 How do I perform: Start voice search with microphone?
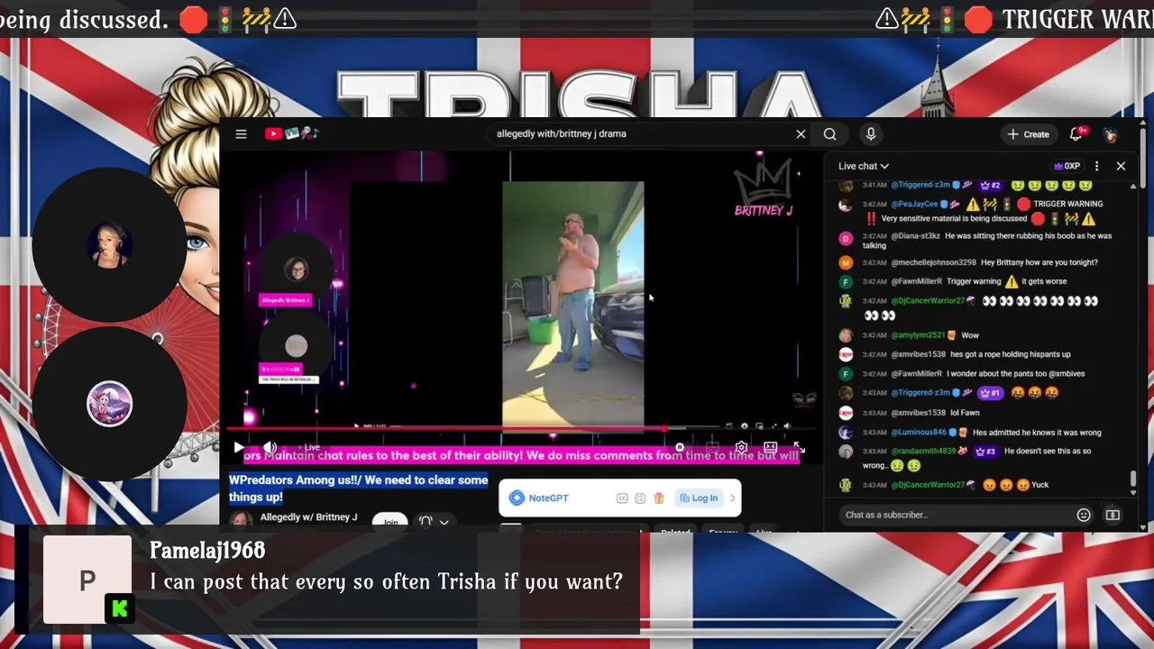[870, 134]
